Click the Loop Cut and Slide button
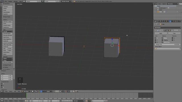The image size is (182, 102). tap(8, 43)
